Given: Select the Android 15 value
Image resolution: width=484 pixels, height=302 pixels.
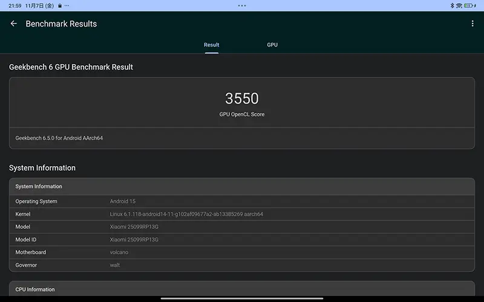Looking at the screenshot, I should click(123, 201).
